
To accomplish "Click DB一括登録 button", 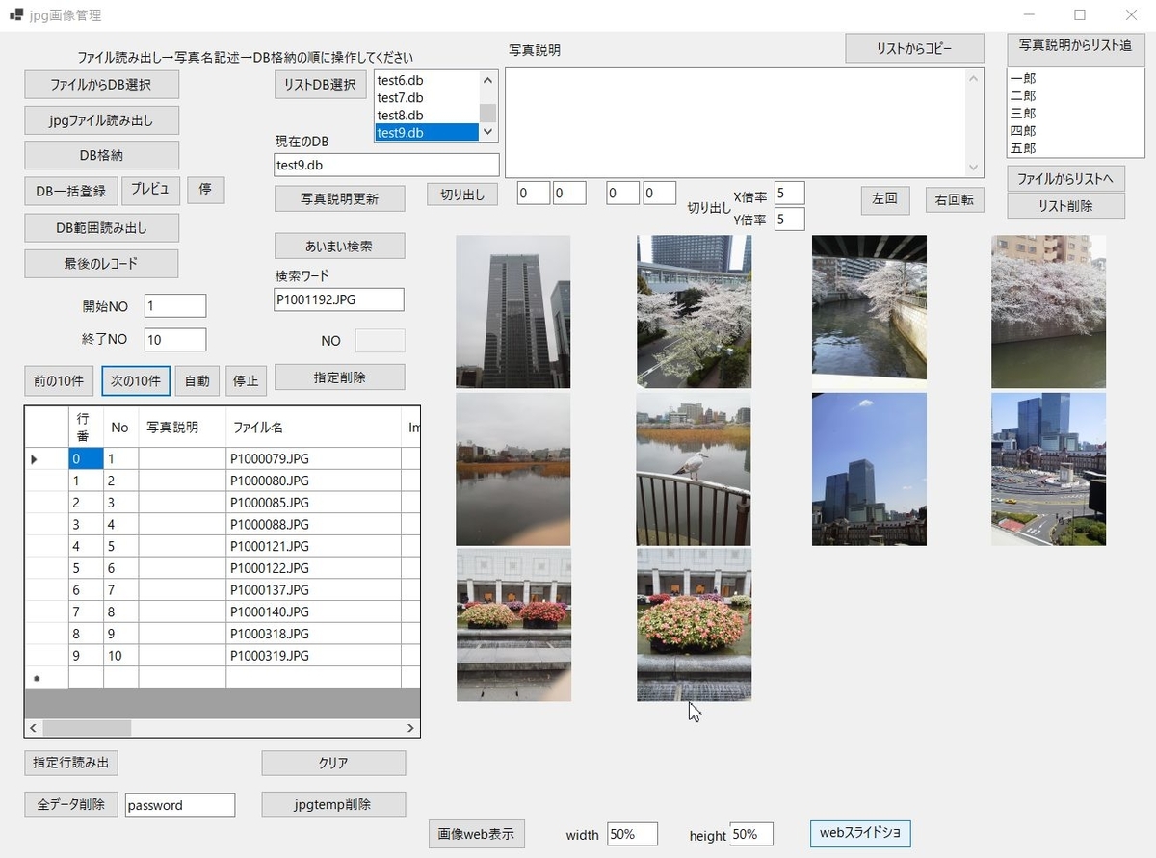I will pos(71,191).
